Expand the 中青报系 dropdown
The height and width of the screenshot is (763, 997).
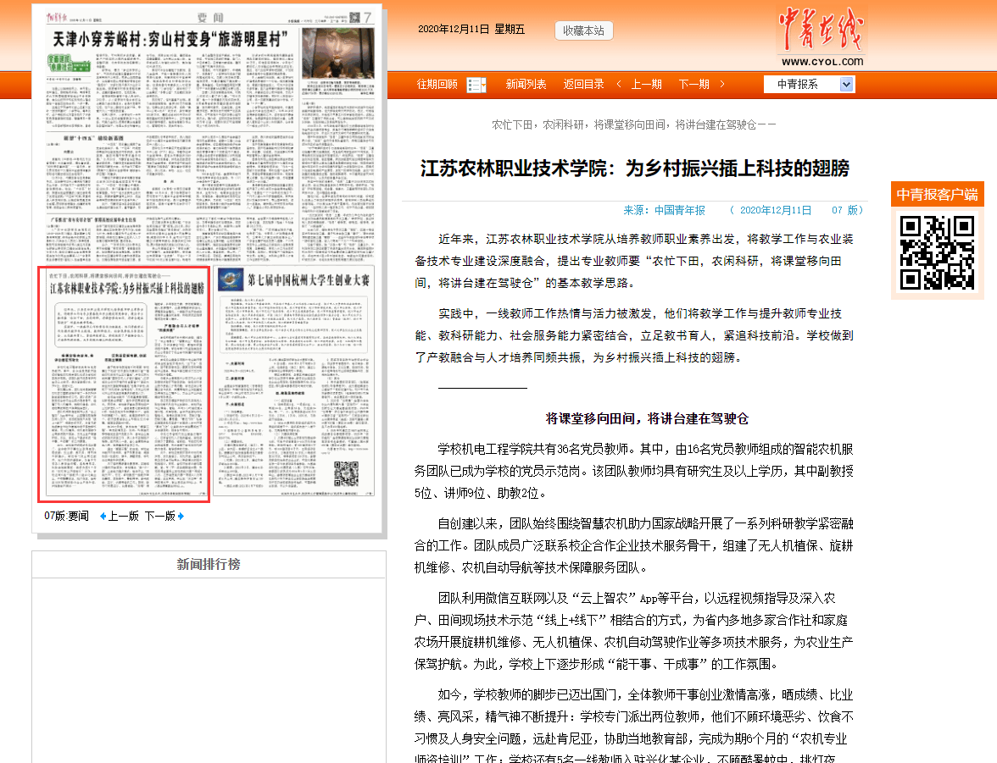846,84
